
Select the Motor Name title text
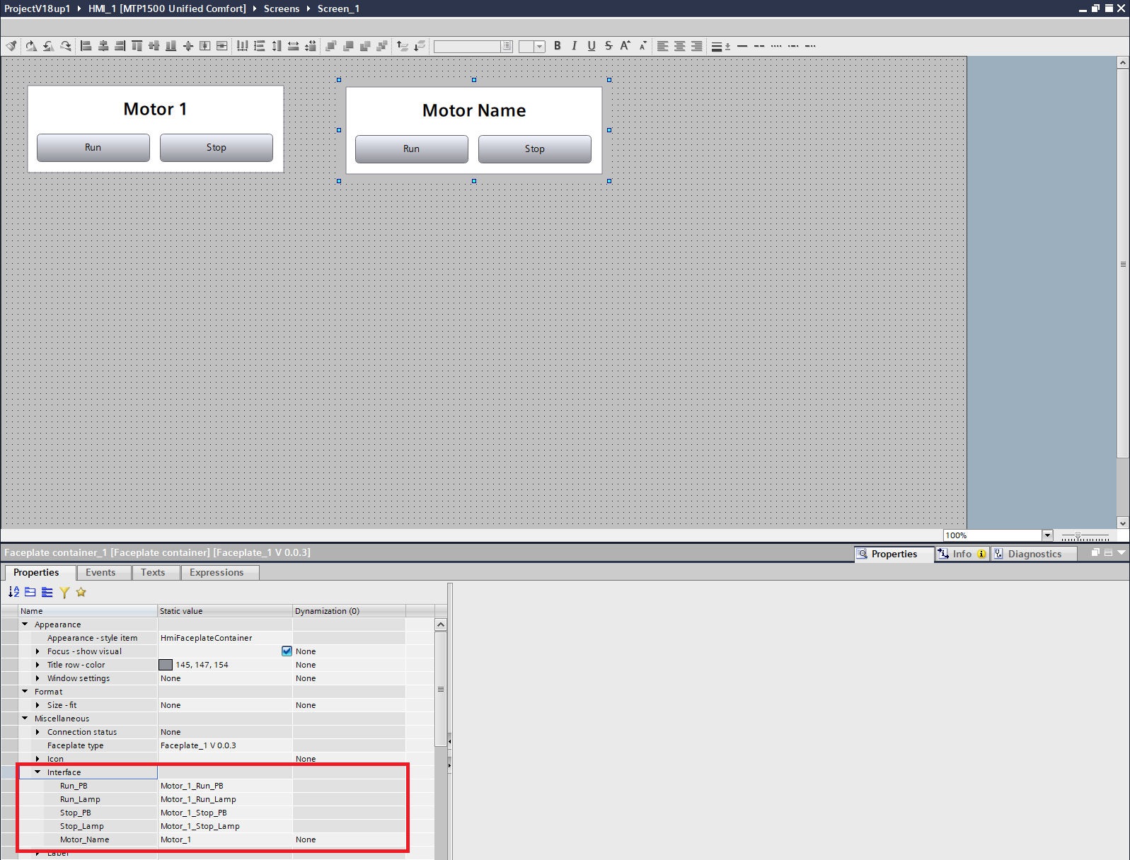[474, 111]
